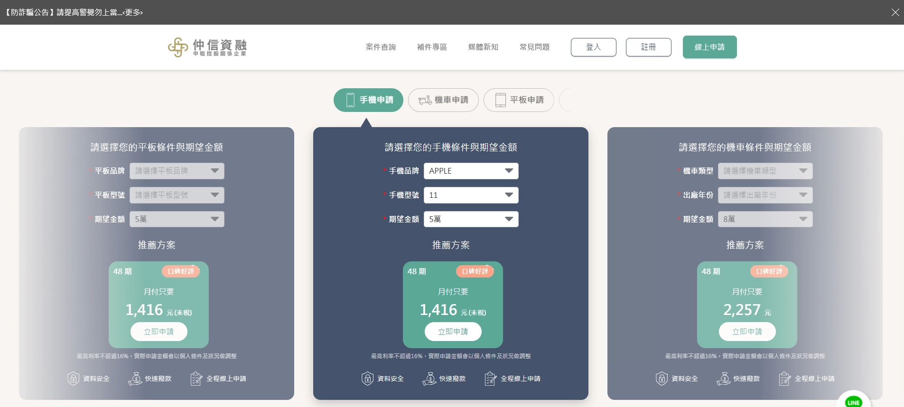Image resolution: width=904 pixels, height=407 pixels.
Task: Open the 平板品牌 dropdown
Action: pyautogui.click(x=177, y=171)
